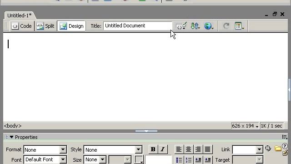Image resolution: width=291 pixels, height=164 pixels.
Task: Collapse the Properties panel via bottom splitter arrow
Action: click(x=146, y=131)
